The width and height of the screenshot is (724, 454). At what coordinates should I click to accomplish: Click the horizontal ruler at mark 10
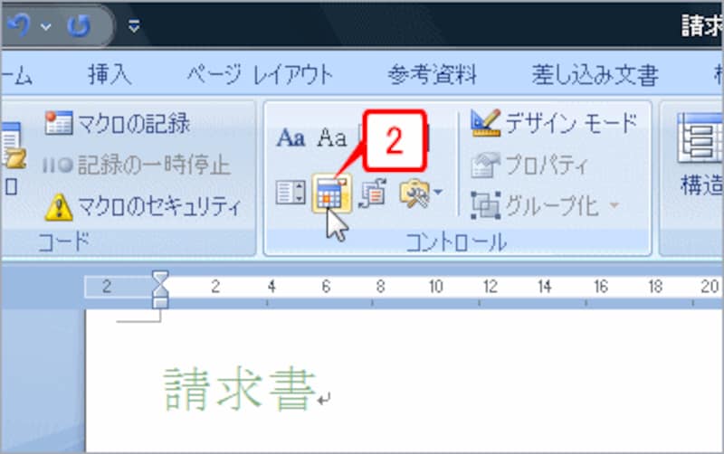[x=435, y=287]
